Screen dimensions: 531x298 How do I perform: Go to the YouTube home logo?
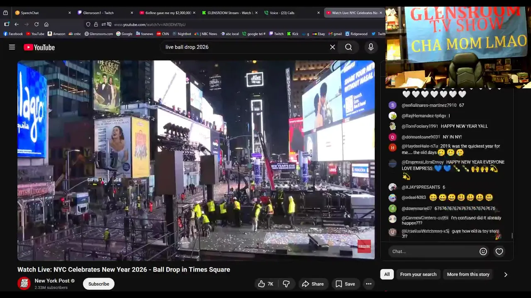(39, 47)
